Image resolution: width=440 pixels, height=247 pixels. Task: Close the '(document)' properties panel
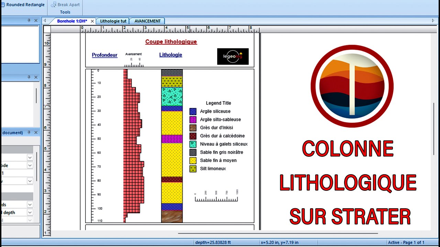36,132
